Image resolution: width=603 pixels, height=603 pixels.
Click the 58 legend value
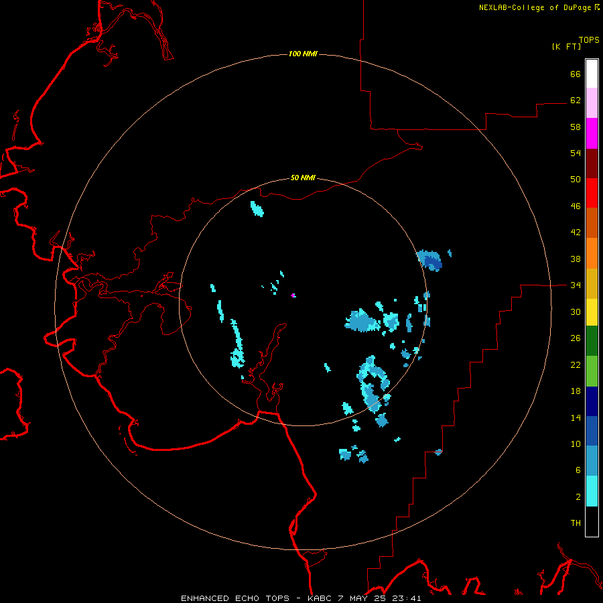[x=576, y=127]
